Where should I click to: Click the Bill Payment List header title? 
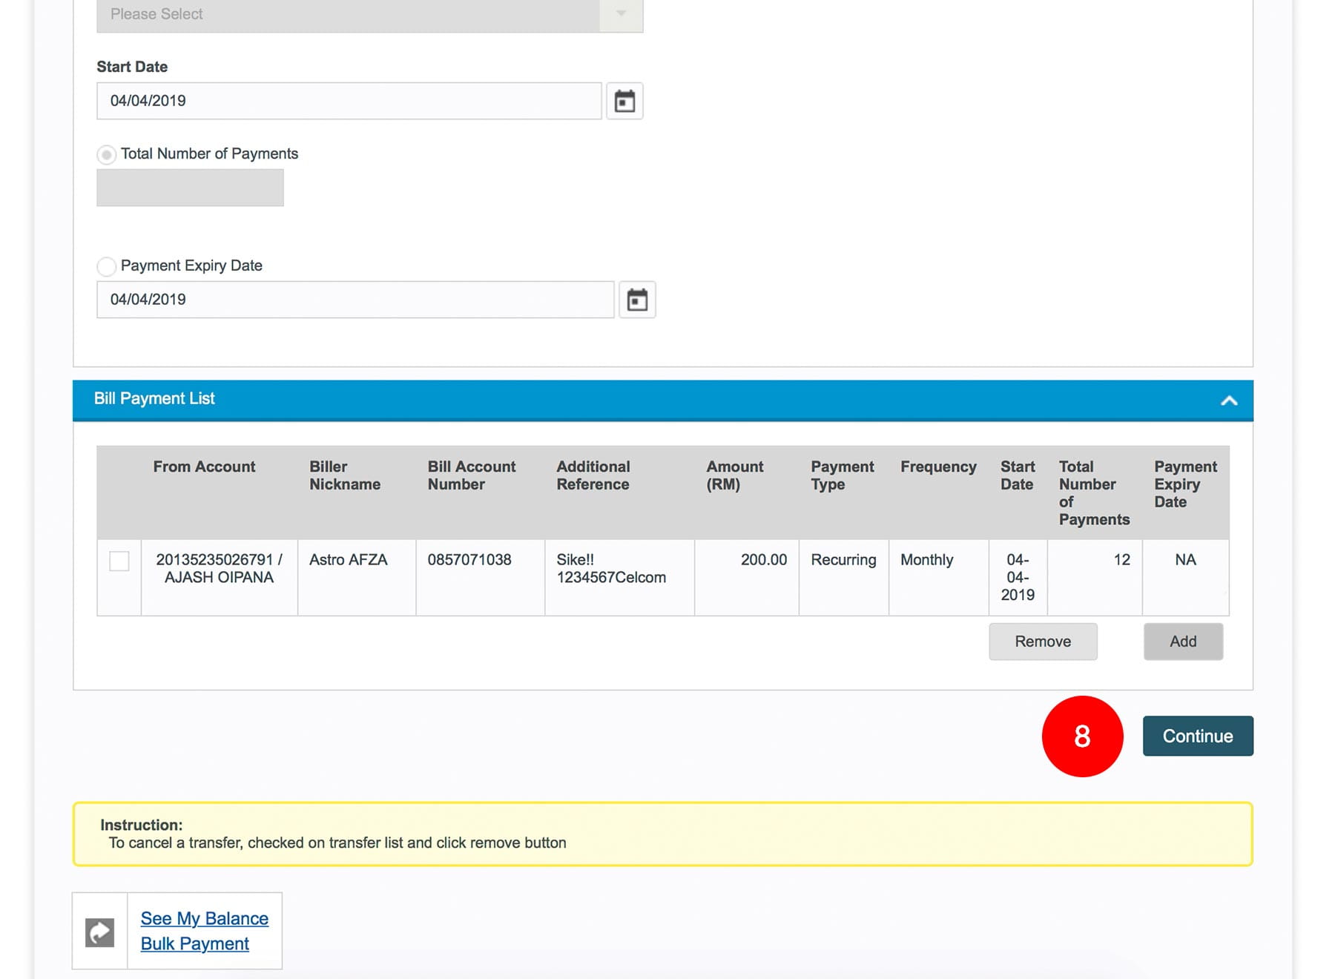pos(154,399)
